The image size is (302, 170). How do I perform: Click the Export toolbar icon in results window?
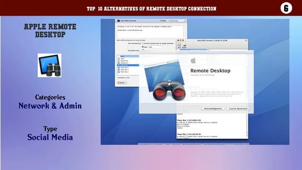(185, 45)
